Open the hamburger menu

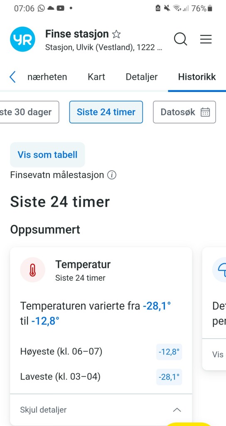pos(206,40)
